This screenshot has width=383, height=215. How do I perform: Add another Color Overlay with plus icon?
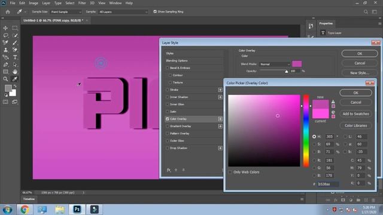tap(220, 119)
